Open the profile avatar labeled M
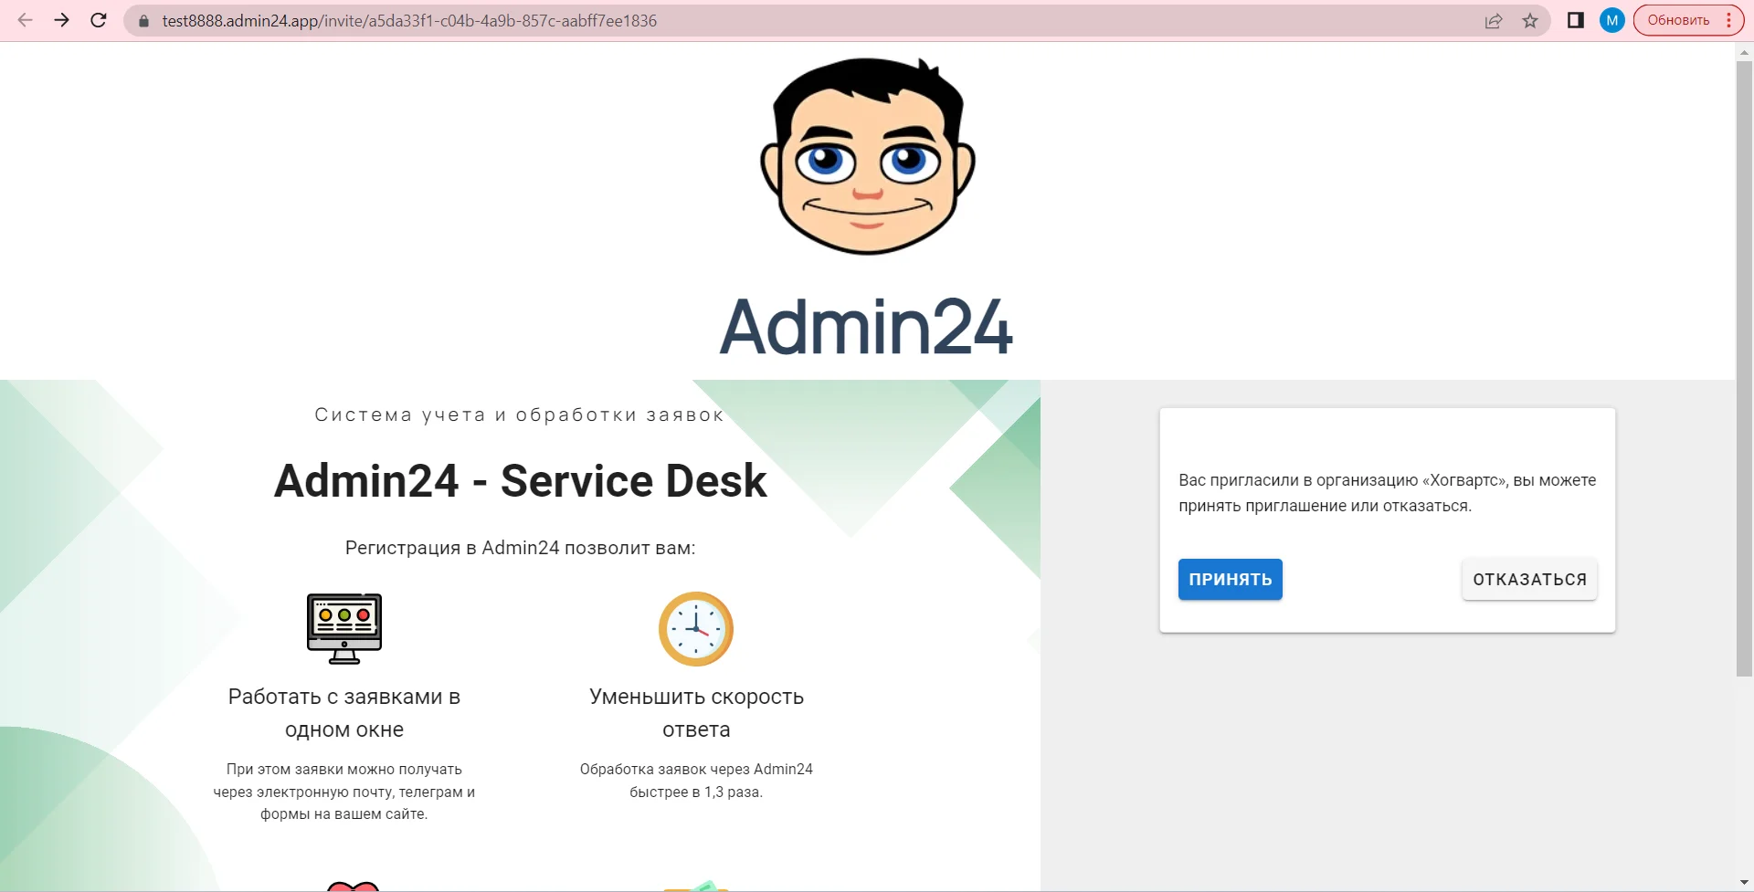The height and width of the screenshot is (892, 1754). click(x=1611, y=20)
